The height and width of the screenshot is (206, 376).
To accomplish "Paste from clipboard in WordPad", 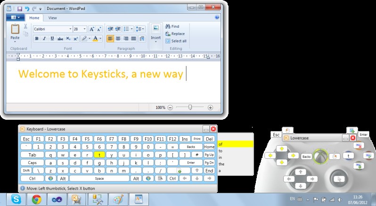I will 15,32.
